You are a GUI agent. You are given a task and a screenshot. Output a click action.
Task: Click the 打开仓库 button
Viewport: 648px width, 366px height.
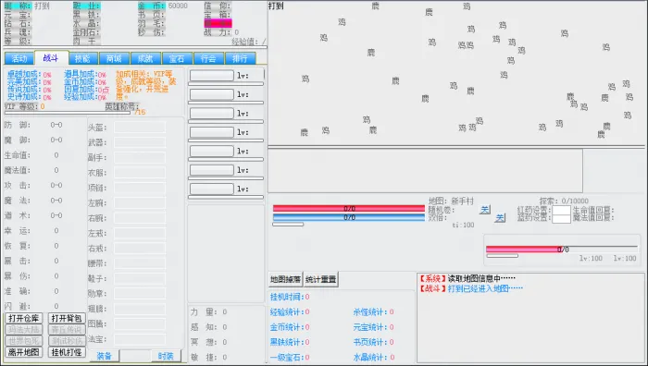pos(23,318)
